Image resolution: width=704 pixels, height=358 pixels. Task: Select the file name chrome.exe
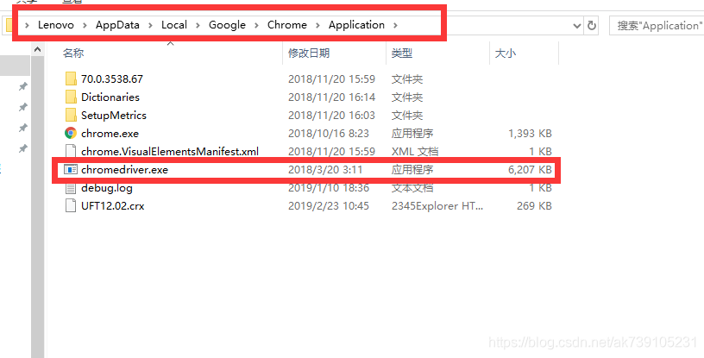pyautogui.click(x=110, y=134)
